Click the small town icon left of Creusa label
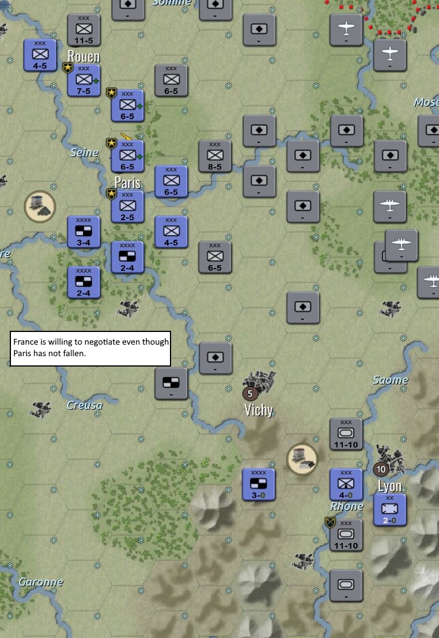Screen dimensions: 439x638 (41, 409)
